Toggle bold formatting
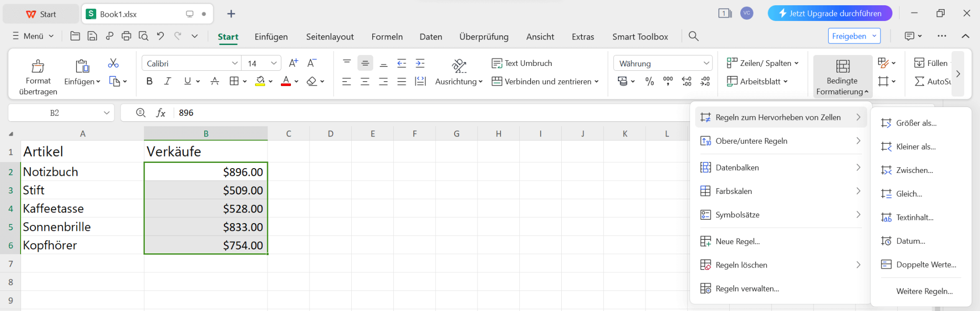 point(149,81)
